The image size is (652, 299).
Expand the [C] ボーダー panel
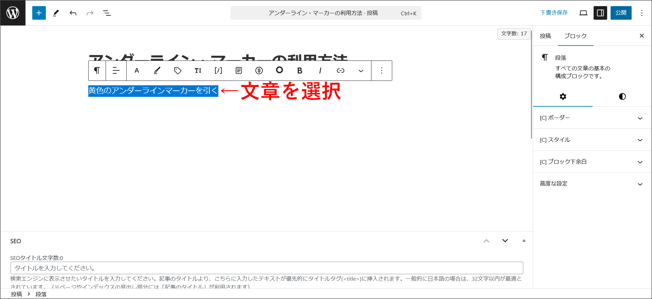click(x=592, y=118)
